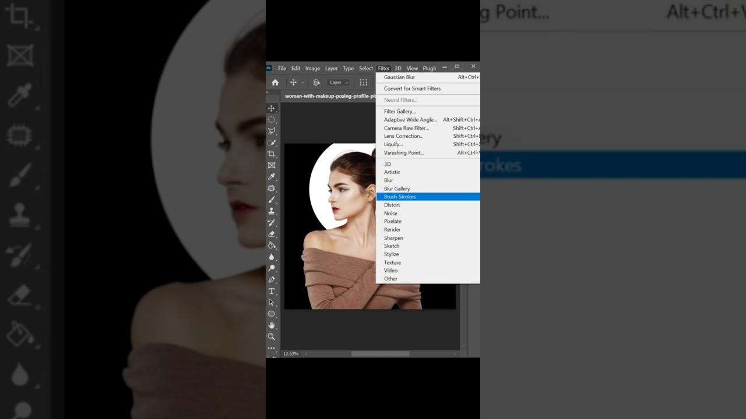Open the Plugins menu

coord(430,68)
